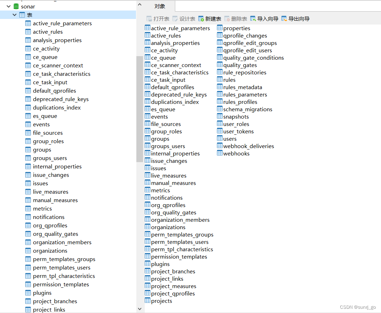
Task: Select ce_scanner_context in the tree
Action: click(x=58, y=66)
